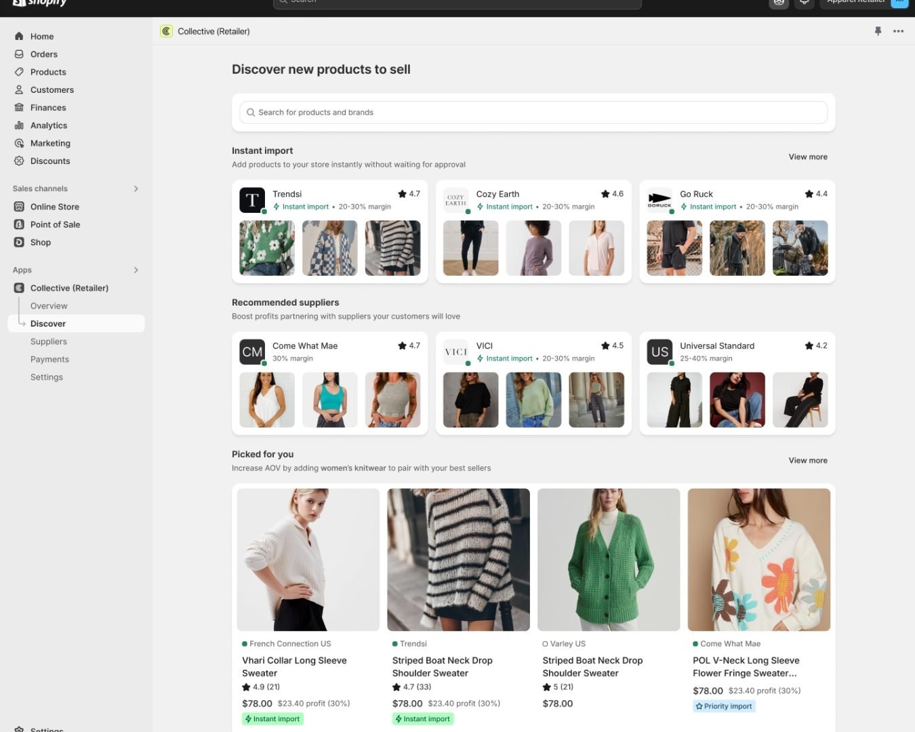The image size is (915, 732).
Task: Open Go Ruck black shorts thumbnail
Action: [x=674, y=248]
